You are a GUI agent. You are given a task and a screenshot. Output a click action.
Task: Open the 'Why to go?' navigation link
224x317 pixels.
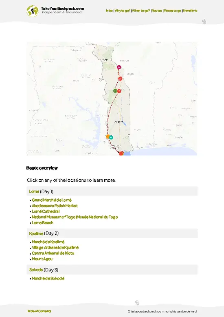pos(123,11)
